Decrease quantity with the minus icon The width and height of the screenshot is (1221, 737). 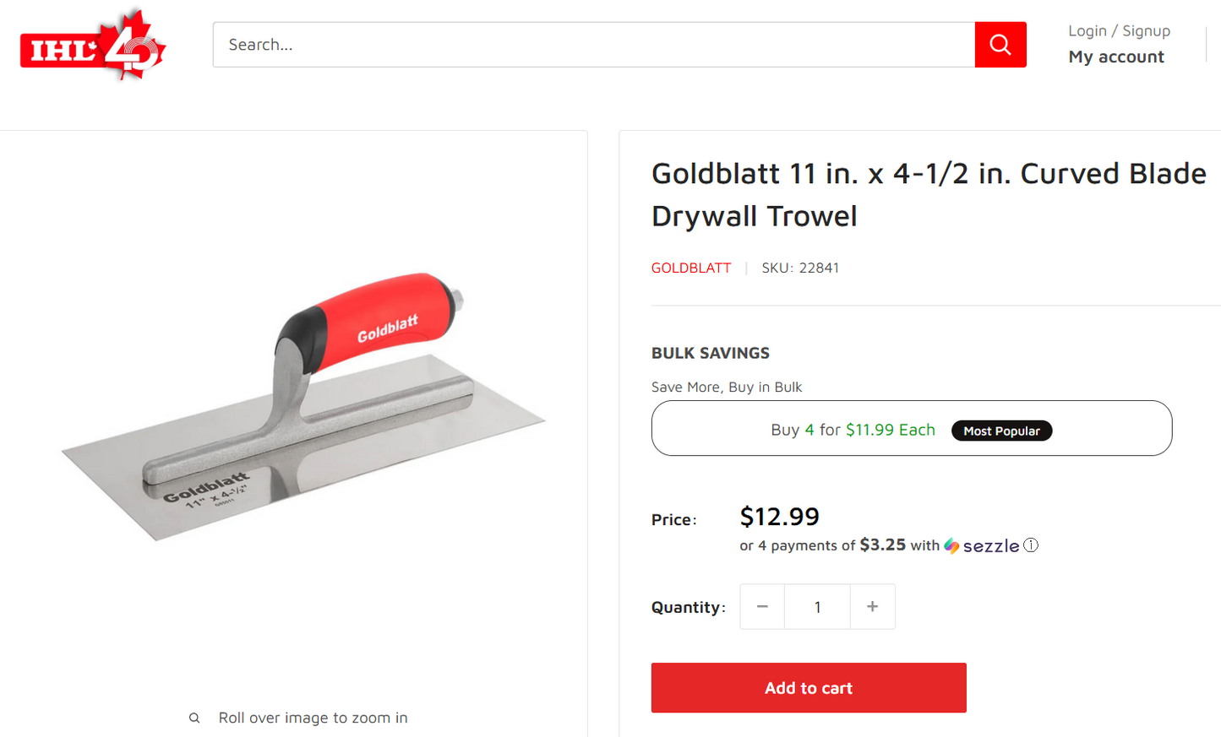point(761,606)
